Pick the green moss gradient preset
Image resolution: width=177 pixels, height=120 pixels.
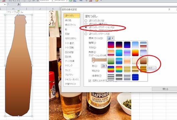click(x=111, y=61)
